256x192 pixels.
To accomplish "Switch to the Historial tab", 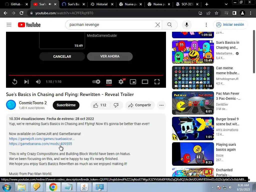I will 102,4.
